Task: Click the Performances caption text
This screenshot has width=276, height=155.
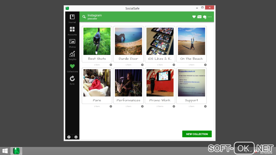Action: click(129, 100)
